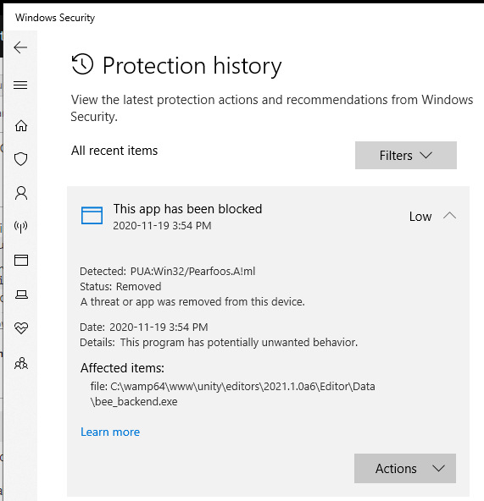Select the 'This app has been blocked' entry title

pyautogui.click(x=187, y=209)
